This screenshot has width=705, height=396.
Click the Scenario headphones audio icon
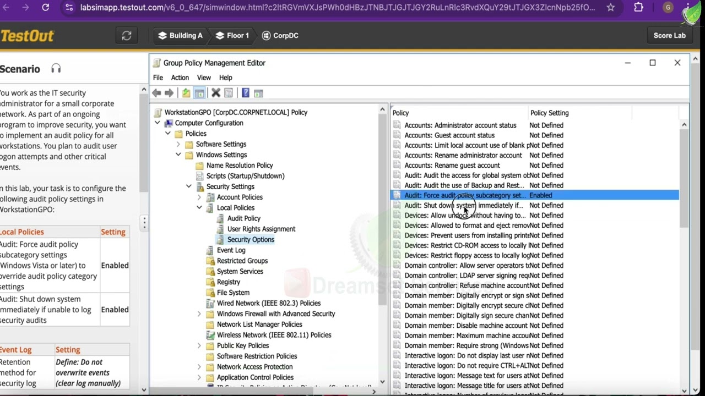point(56,69)
